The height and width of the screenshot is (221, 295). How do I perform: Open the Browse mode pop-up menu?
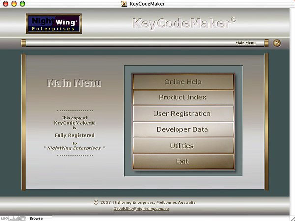pyautogui.click(x=36, y=218)
